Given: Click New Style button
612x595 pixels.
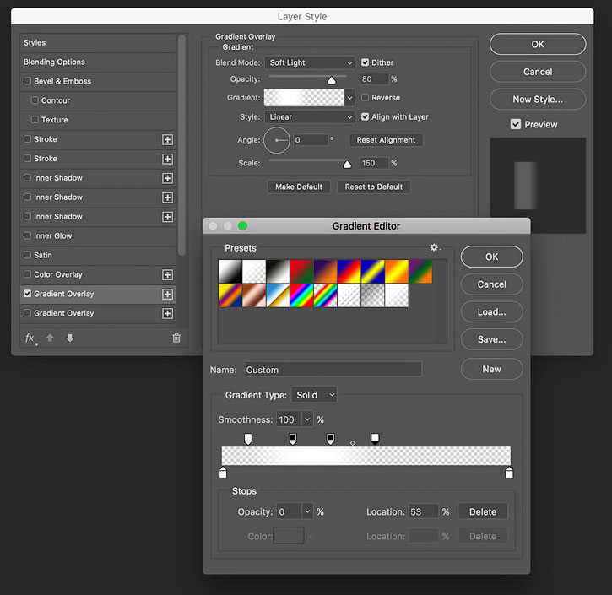Looking at the screenshot, I should pyautogui.click(x=538, y=100).
